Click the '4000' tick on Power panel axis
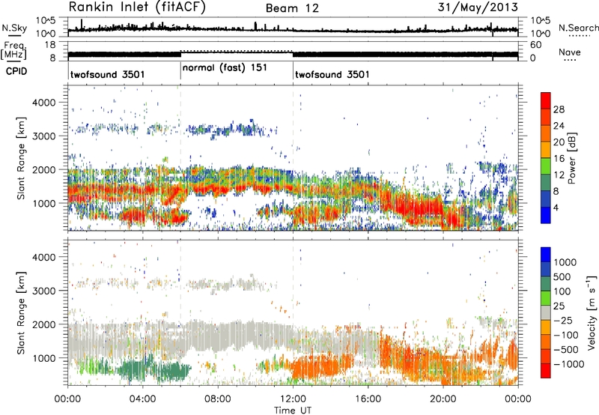This screenshot has width=599, height=415. point(43,103)
